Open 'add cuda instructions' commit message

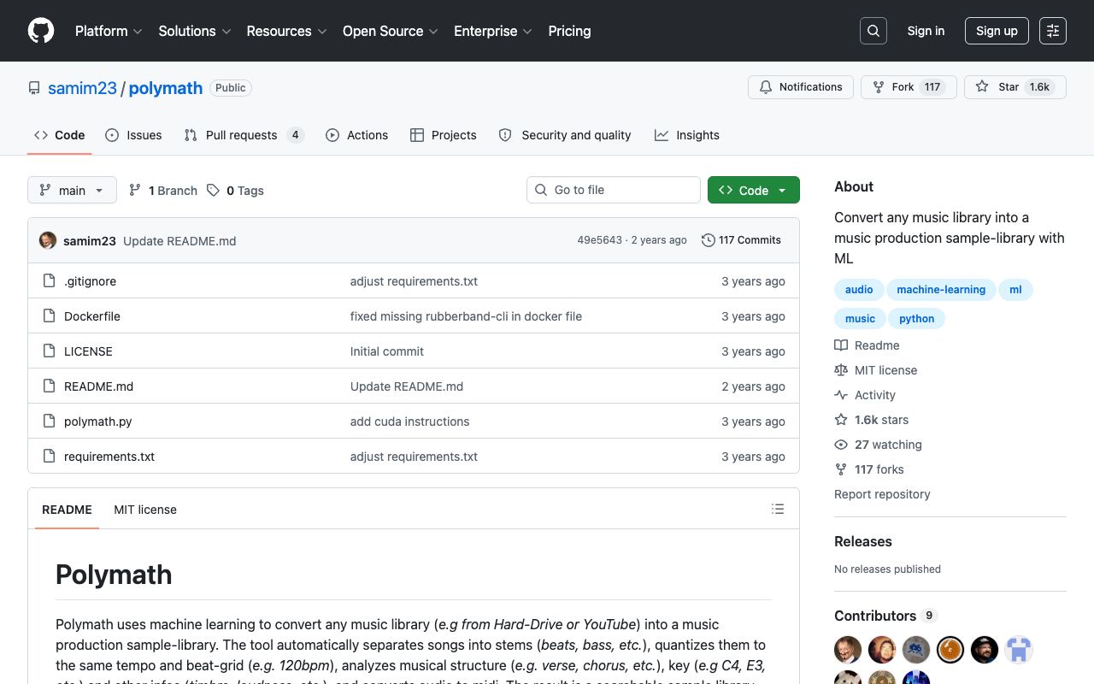(409, 422)
